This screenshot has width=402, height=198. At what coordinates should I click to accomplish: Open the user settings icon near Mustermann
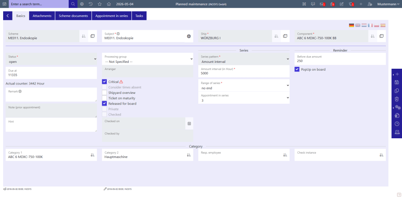click(370, 4)
